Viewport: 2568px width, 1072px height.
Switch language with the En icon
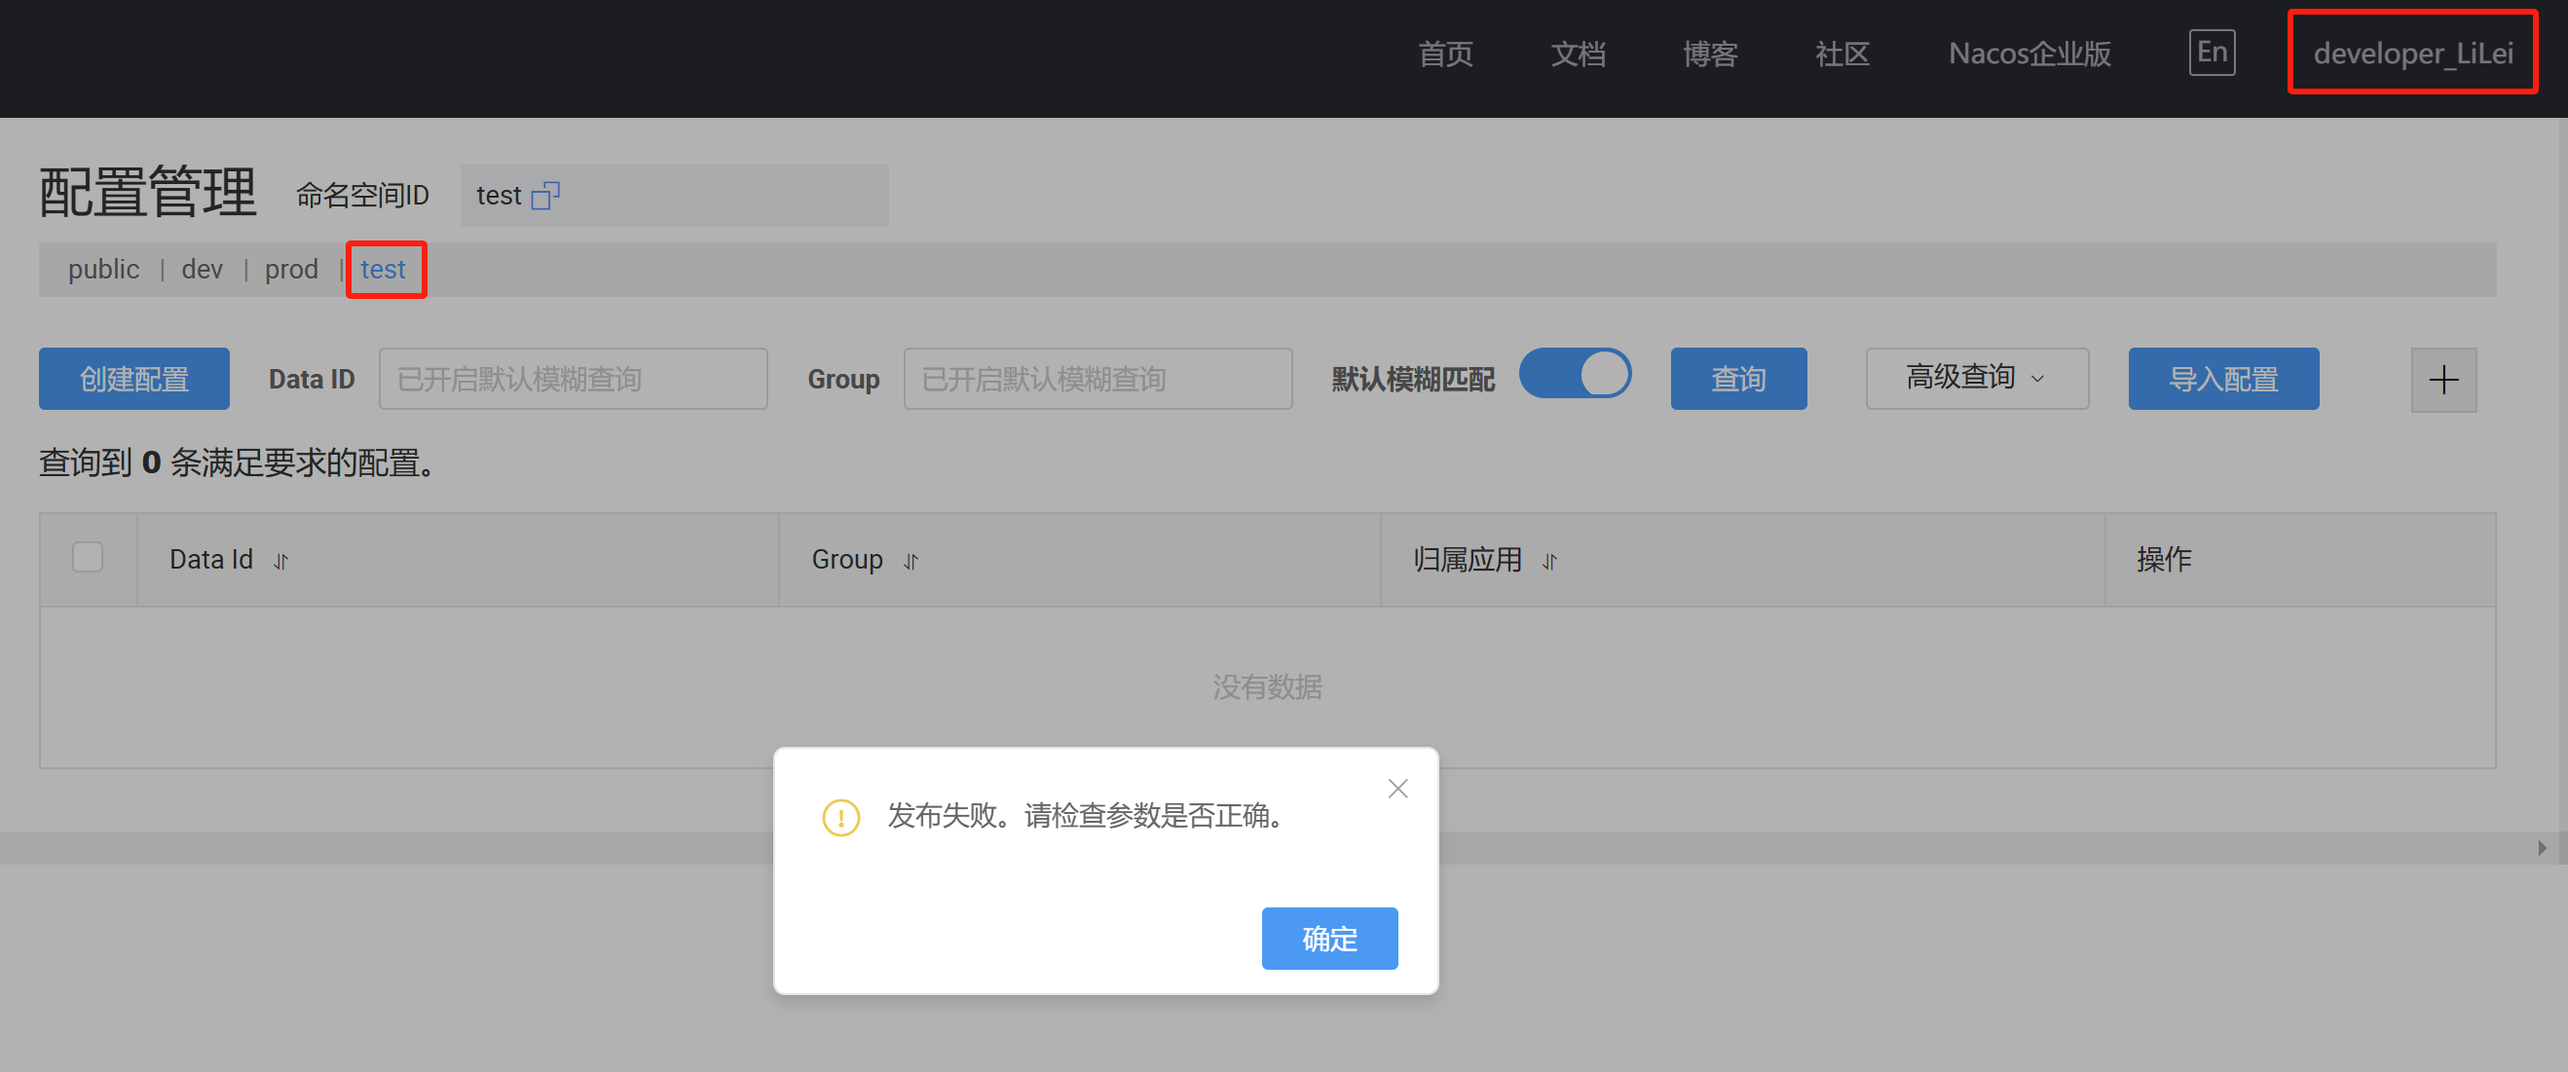pyautogui.click(x=2212, y=53)
